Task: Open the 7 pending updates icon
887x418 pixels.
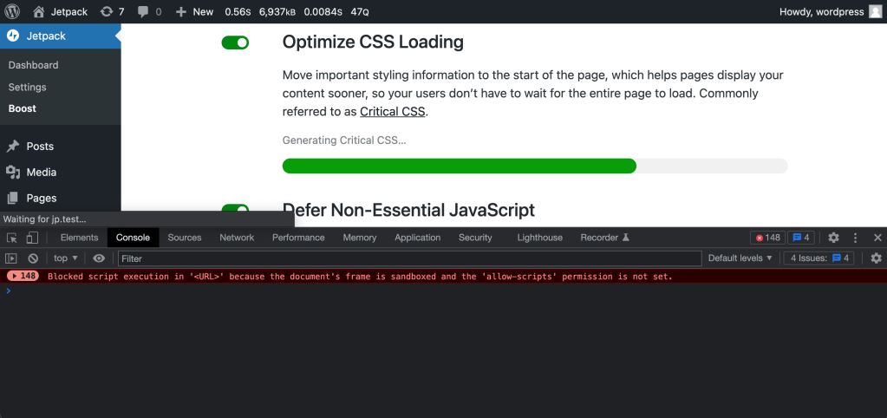Action: tap(112, 11)
